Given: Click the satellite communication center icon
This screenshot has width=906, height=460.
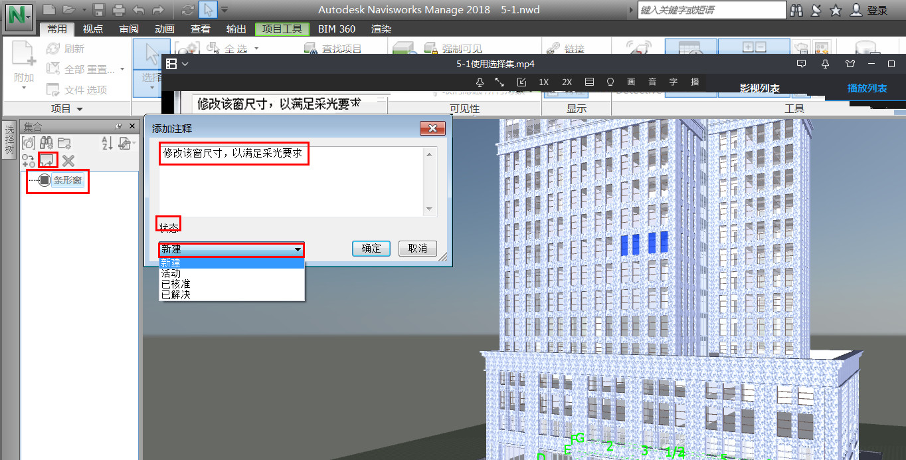Looking at the screenshot, I should pyautogui.click(x=816, y=10).
